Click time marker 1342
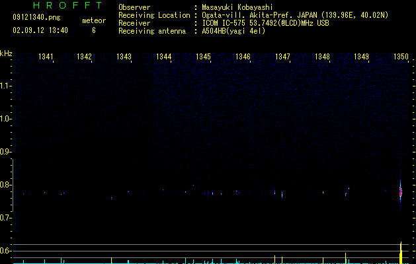Viewport: 416px width, 264px height. 84,57
